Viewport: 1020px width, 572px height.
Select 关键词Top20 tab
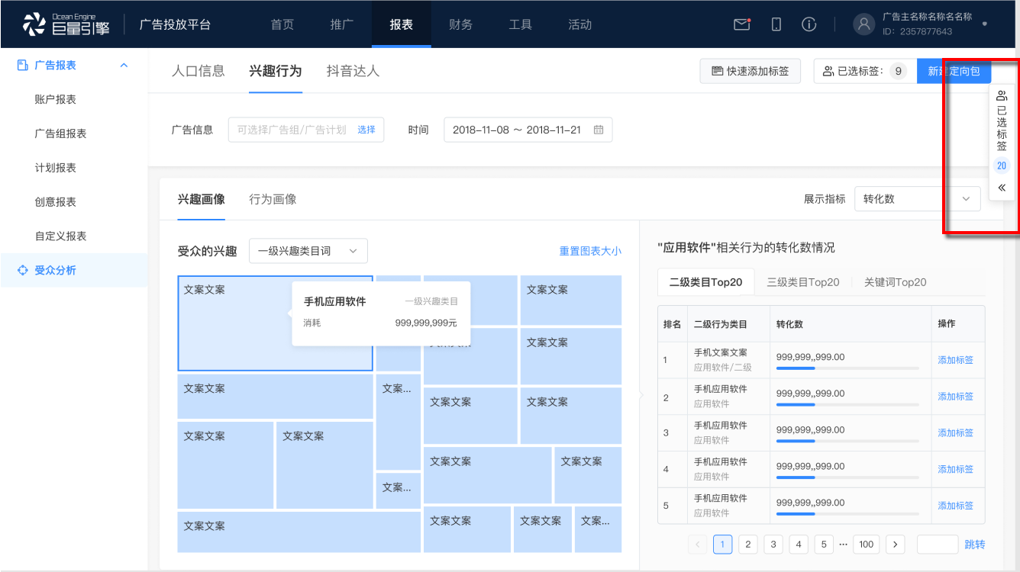[896, 282]
